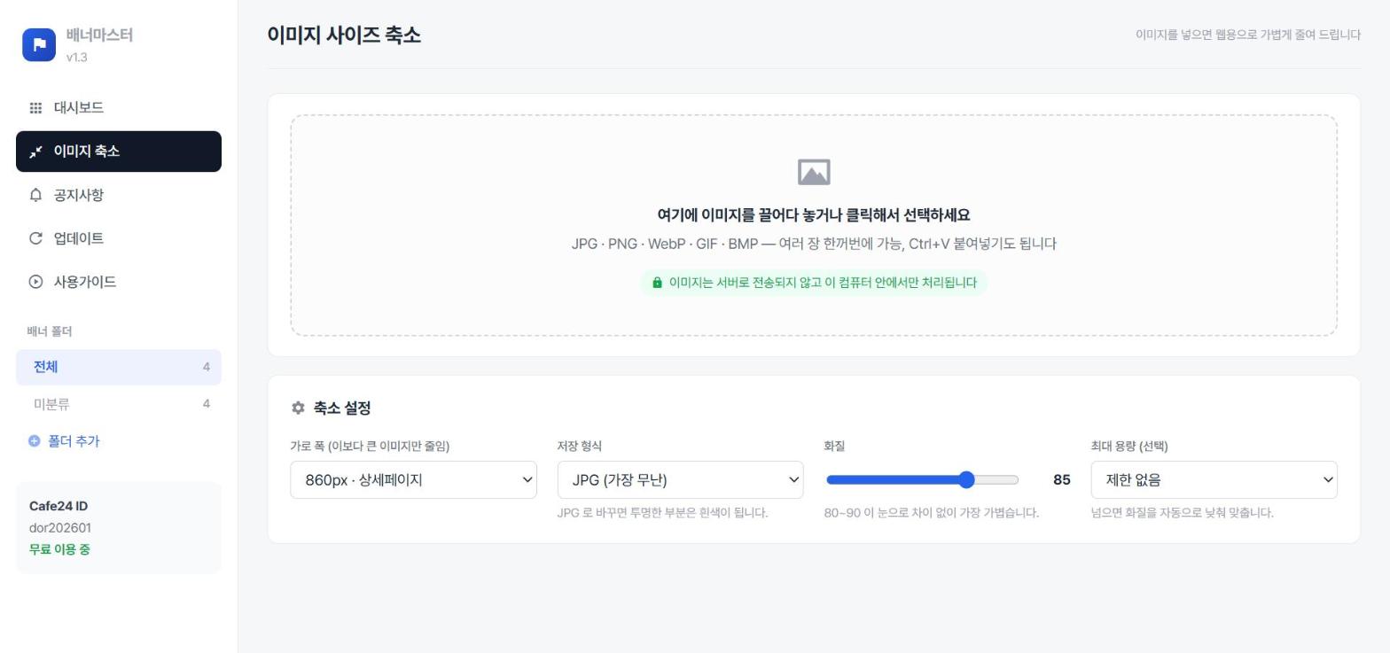Open the 최대 용량 제한 없음 dropdown

point(1214,479)
